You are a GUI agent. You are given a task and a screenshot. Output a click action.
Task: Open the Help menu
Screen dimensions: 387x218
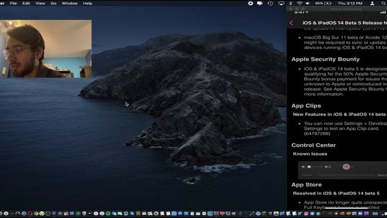click(x=88, y=3)
